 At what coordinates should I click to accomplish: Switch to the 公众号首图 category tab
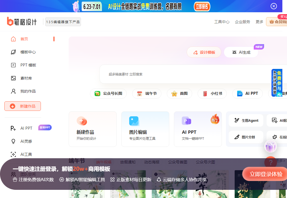click(x=178, y=162)
